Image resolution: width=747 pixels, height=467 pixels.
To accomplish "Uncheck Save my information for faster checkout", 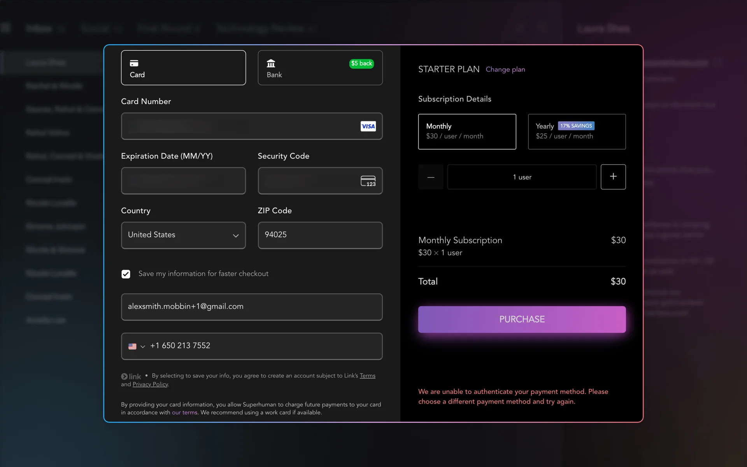I will click(126, 274).
